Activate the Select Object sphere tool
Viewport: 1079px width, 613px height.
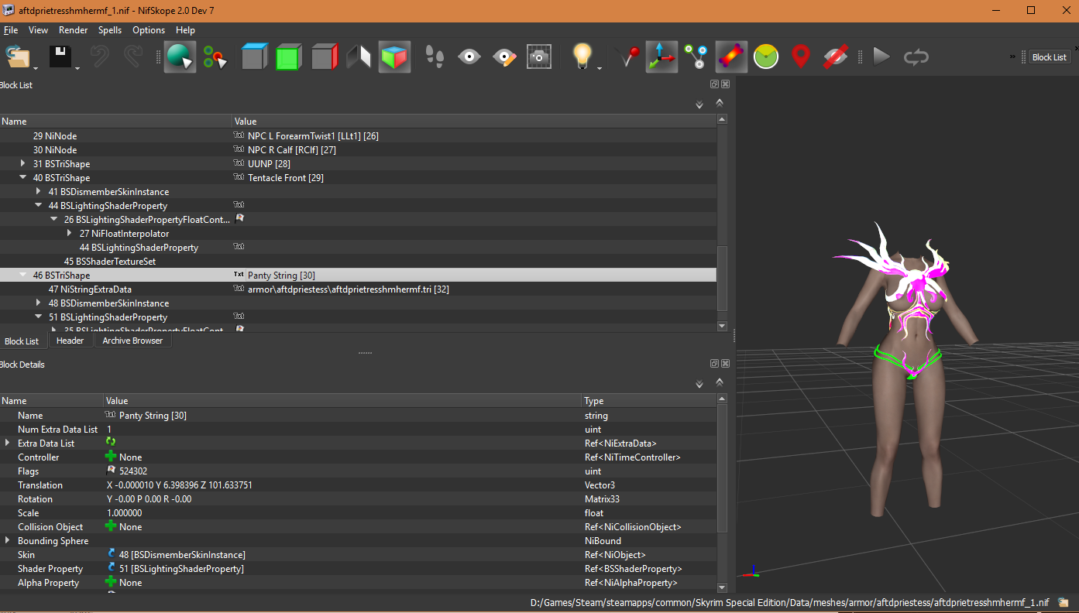pos(180,57)
